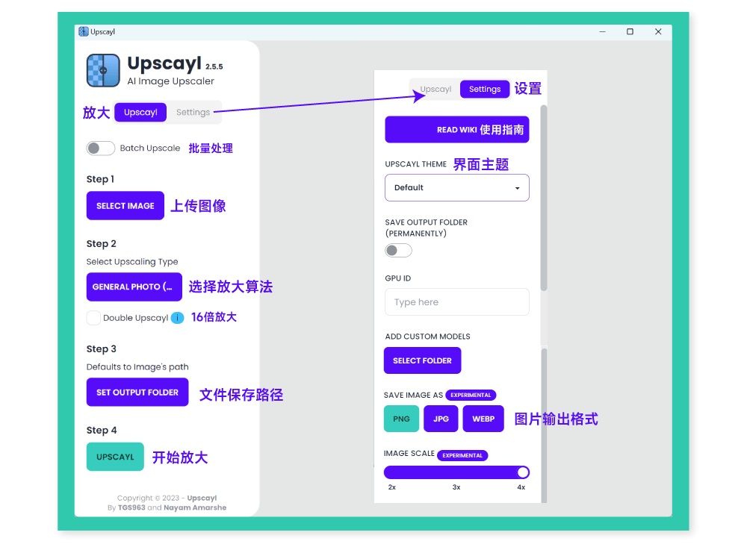Switch to the Settings tab in the left panel

pyautogui.click(x=193, y=113)
